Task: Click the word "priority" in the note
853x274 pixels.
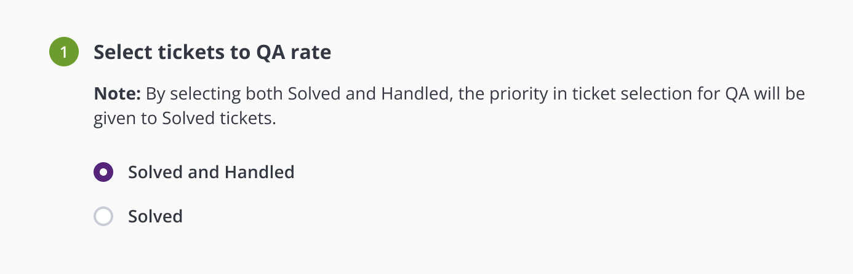Action: tap(502, 95)
